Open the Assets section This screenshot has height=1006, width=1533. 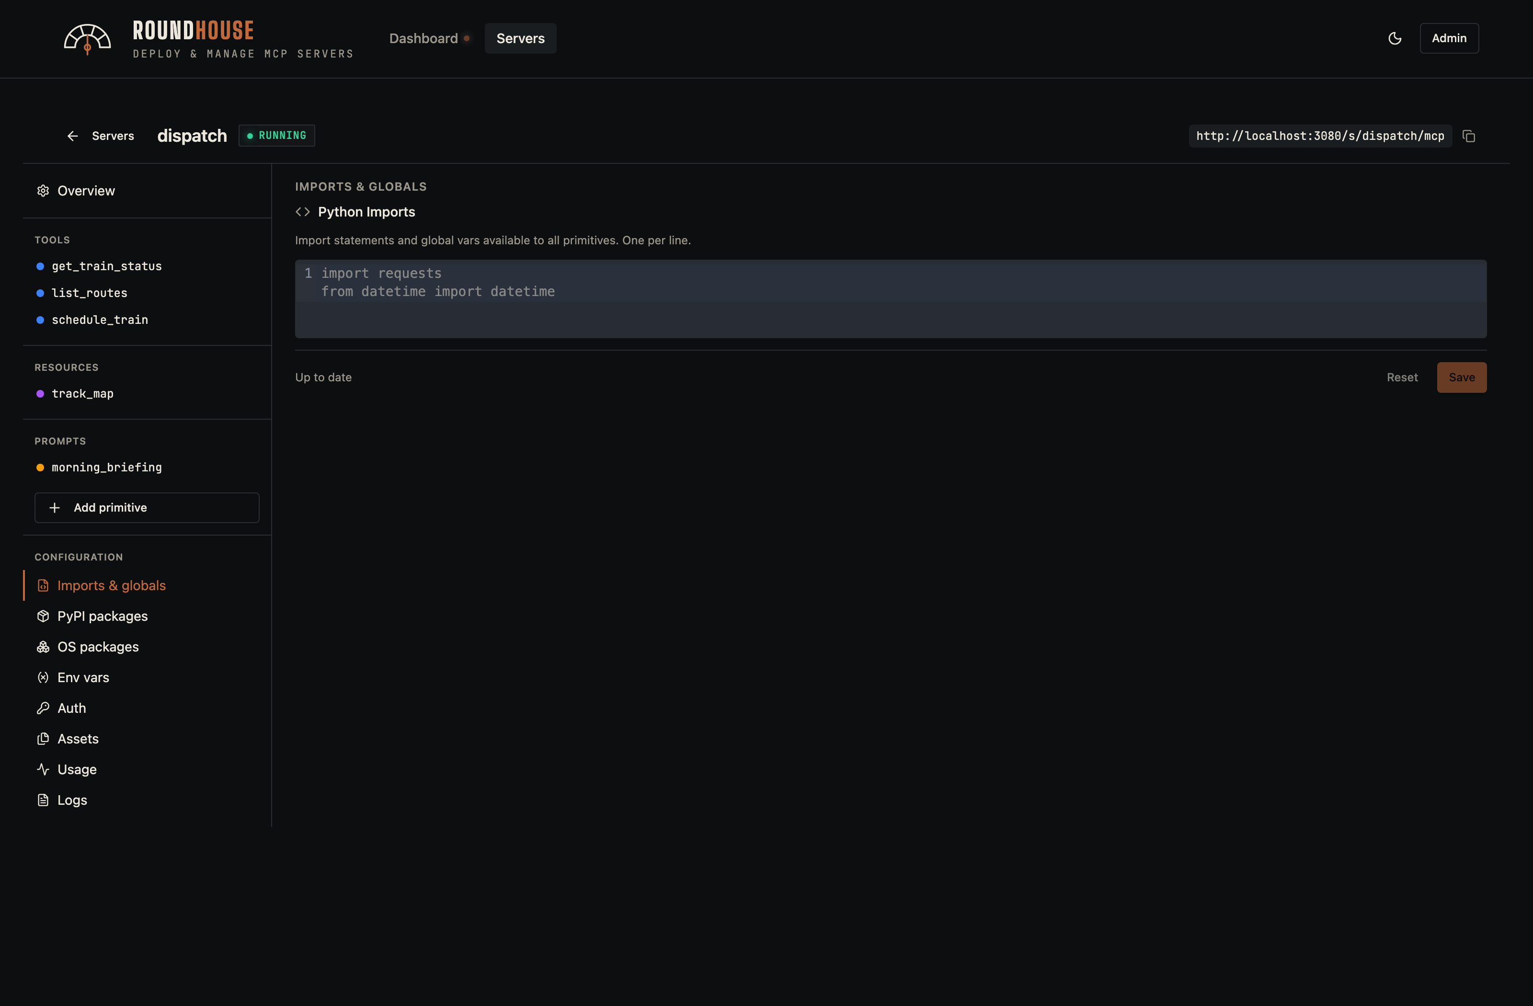(x=147, y=739)
